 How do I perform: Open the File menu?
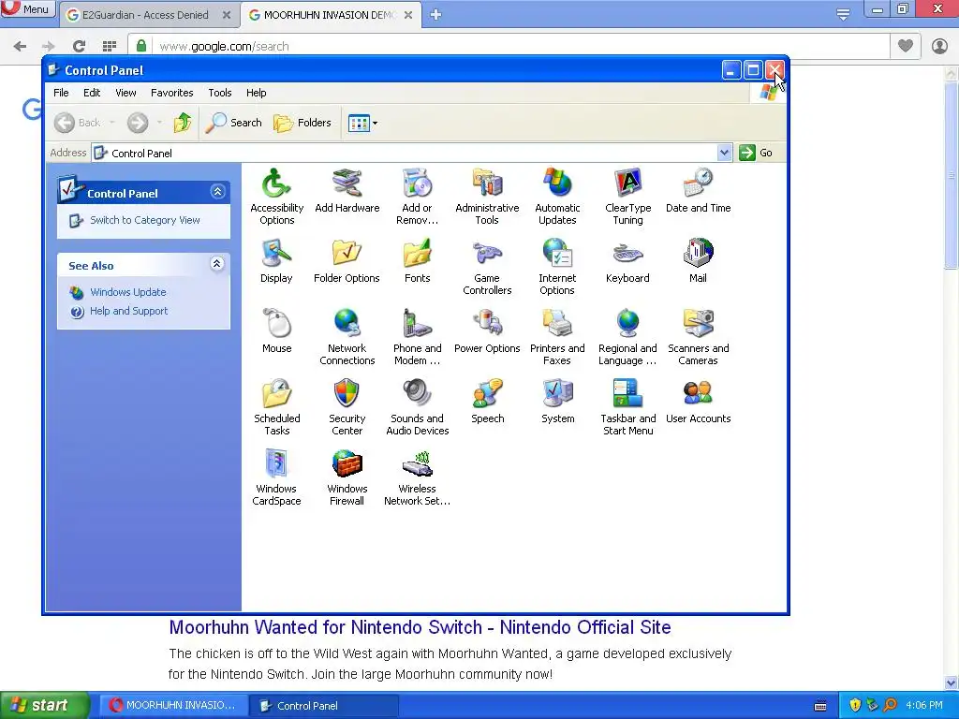[x=61, y=93]
